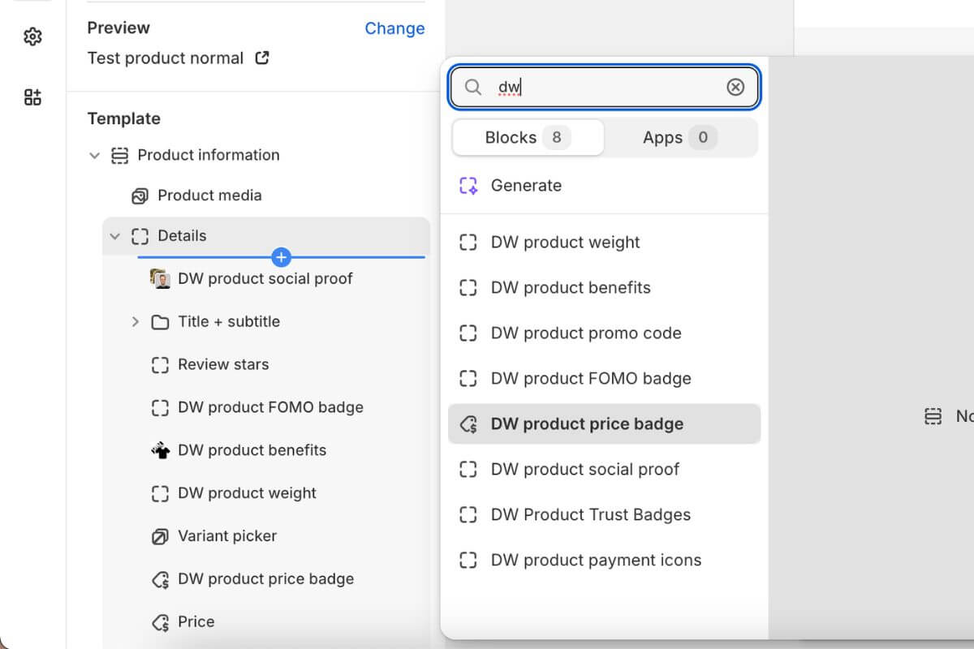Open the add apps icon in sidebar
Viewport: 974px width, 649px height.
pos(32,98)
